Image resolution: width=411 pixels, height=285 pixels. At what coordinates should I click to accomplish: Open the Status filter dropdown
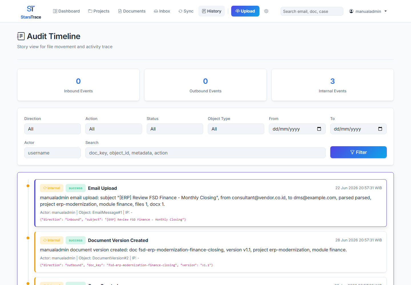[175, 129]
